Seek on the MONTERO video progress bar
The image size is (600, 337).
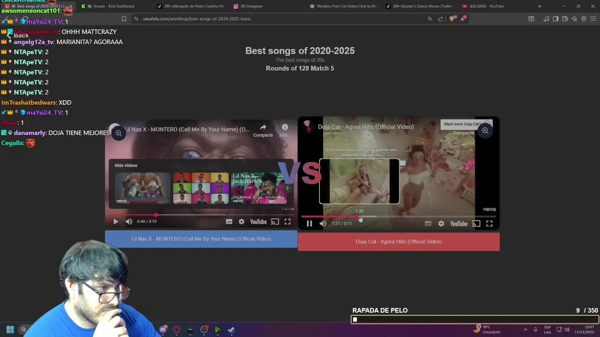tap(201, 215)
